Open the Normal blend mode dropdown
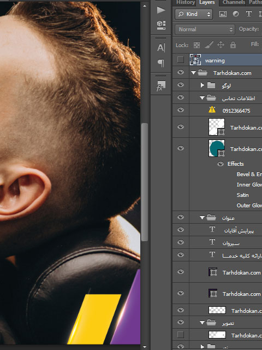Viewport: 262px width, 350px height. [205, 30]
